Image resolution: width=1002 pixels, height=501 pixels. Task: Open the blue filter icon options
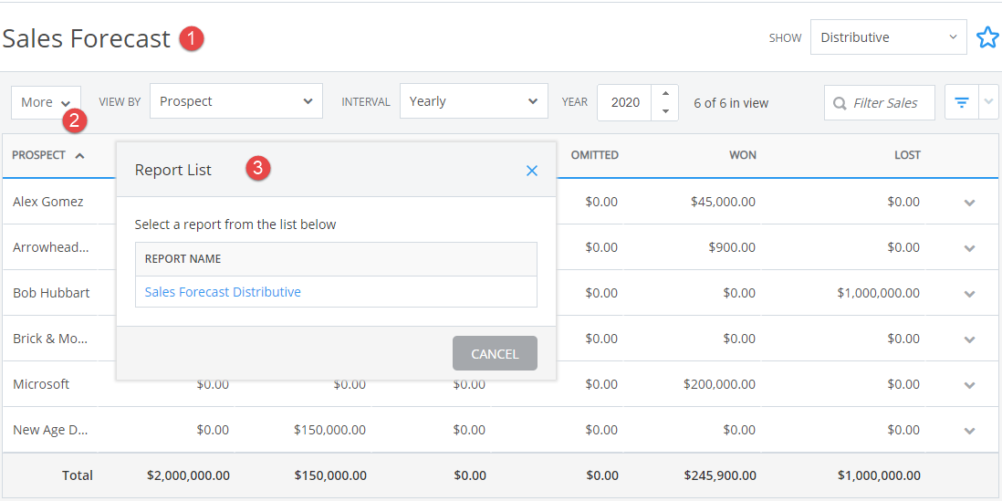pos(962,102)
